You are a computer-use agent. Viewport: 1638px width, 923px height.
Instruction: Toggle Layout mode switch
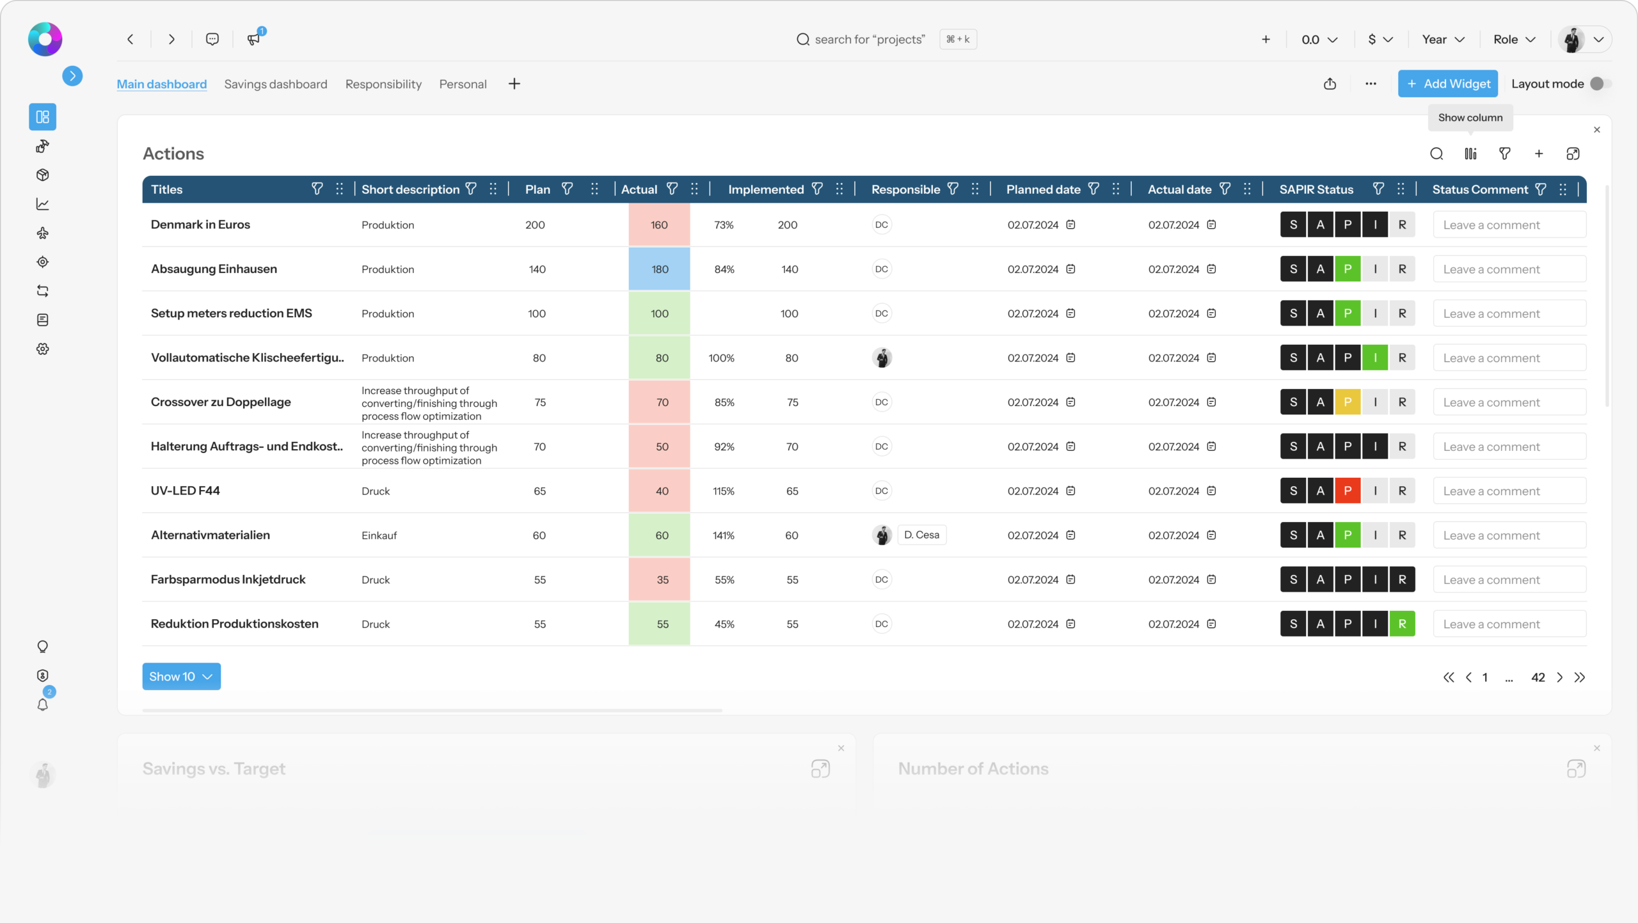coord(1600,84)
